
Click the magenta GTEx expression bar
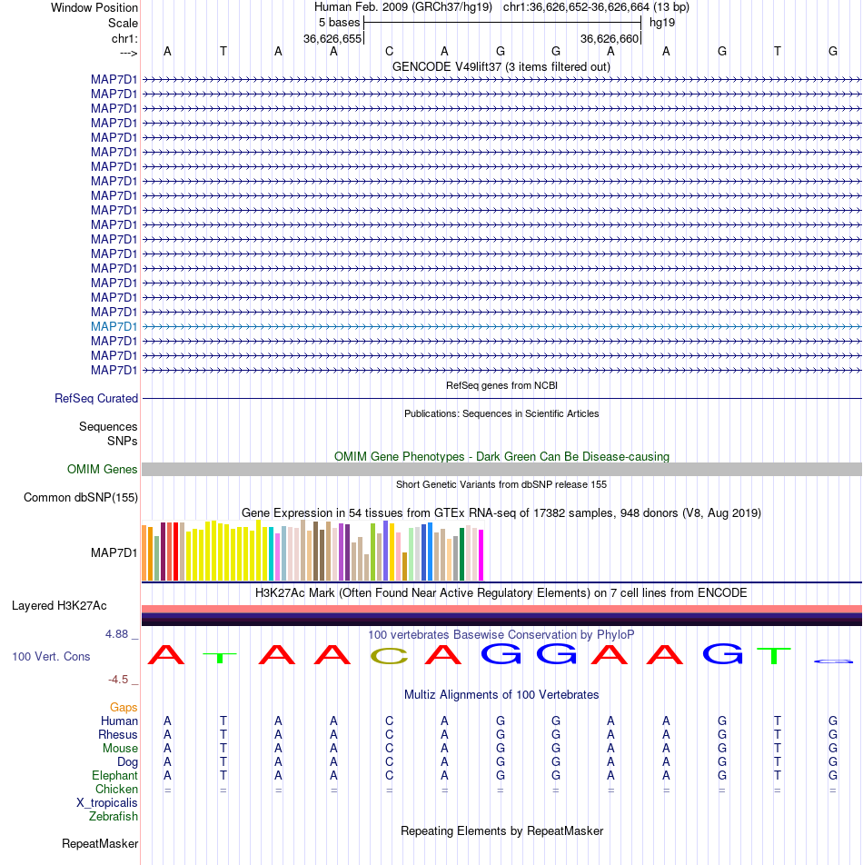(481, 555)
